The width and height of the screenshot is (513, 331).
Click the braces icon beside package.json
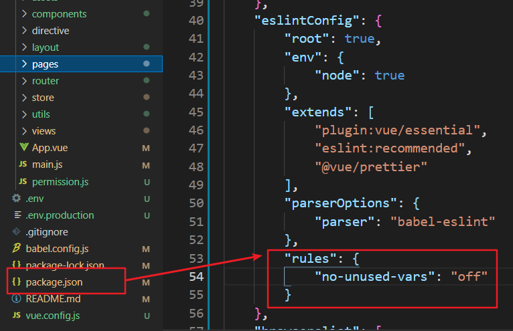click(16, 282)
